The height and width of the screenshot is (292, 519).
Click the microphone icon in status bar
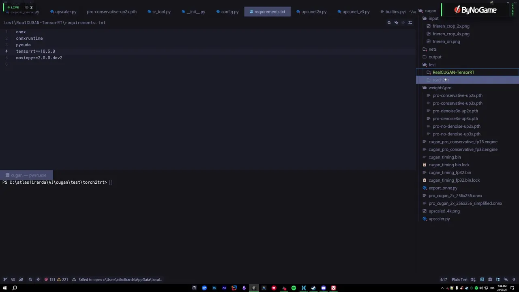[514, 279]
